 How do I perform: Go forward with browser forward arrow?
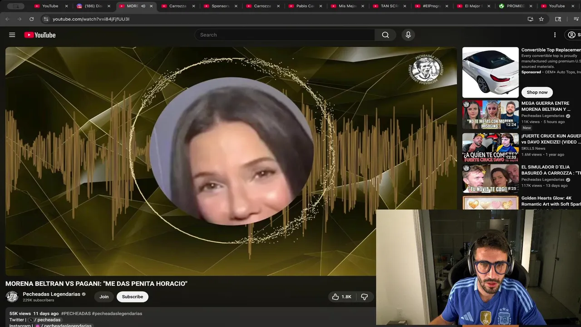coord(19,19)
